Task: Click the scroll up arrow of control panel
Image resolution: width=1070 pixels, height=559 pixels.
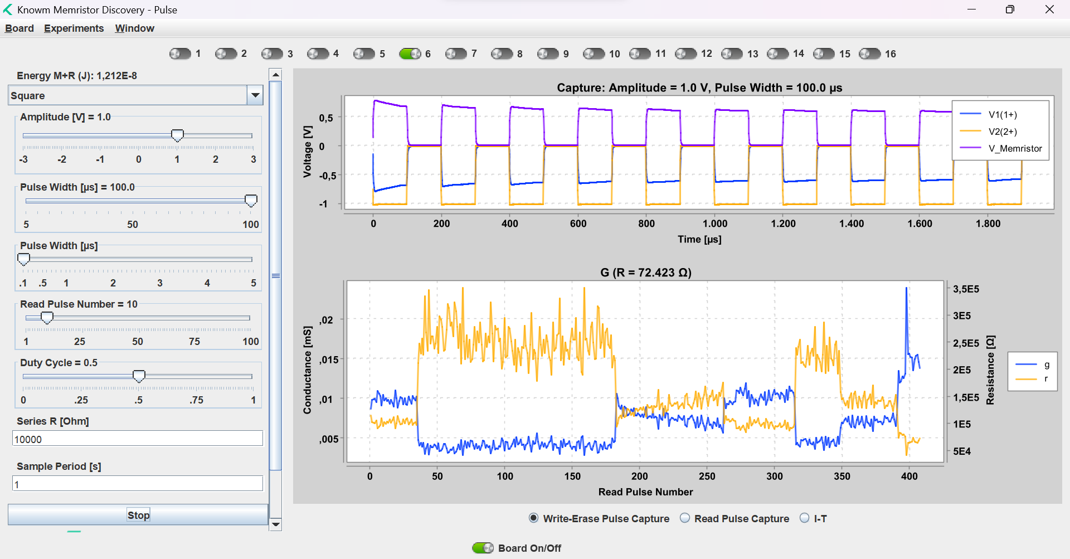Action: [x=275, y=75]
